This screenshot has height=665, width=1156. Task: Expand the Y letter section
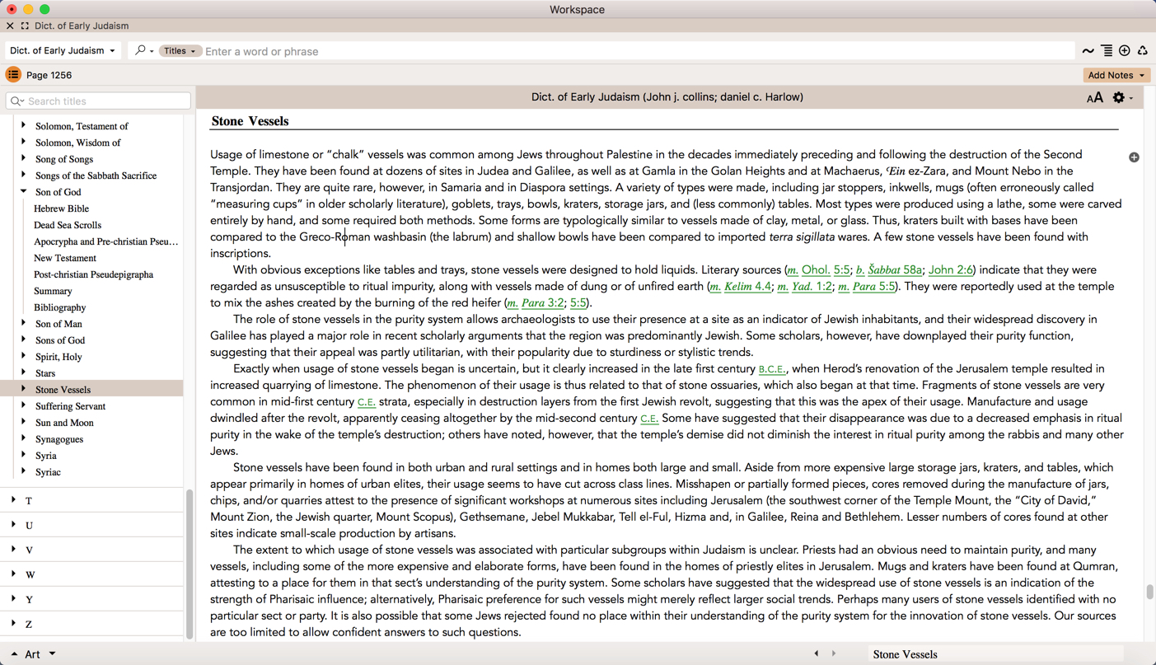[x=13, y=599]
